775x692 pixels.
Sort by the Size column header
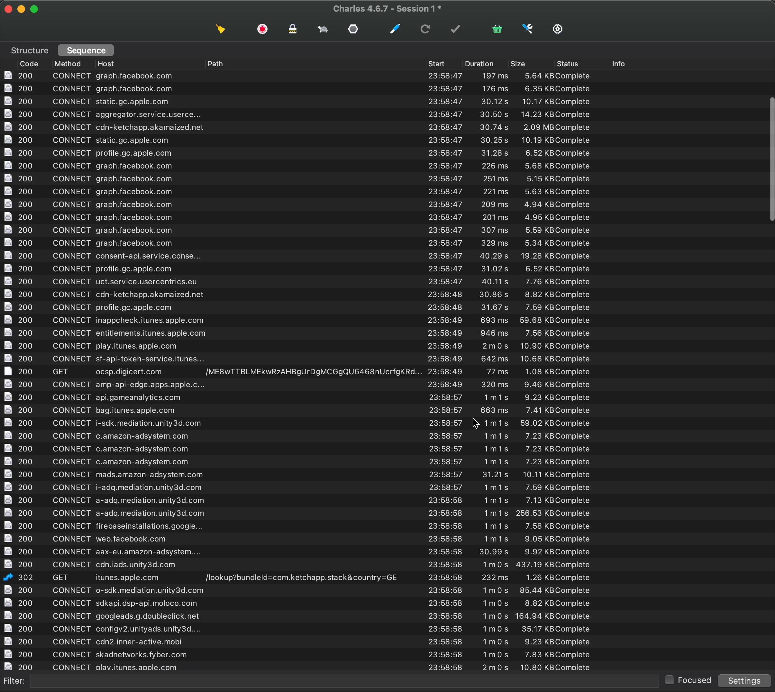tap(517, 64)
